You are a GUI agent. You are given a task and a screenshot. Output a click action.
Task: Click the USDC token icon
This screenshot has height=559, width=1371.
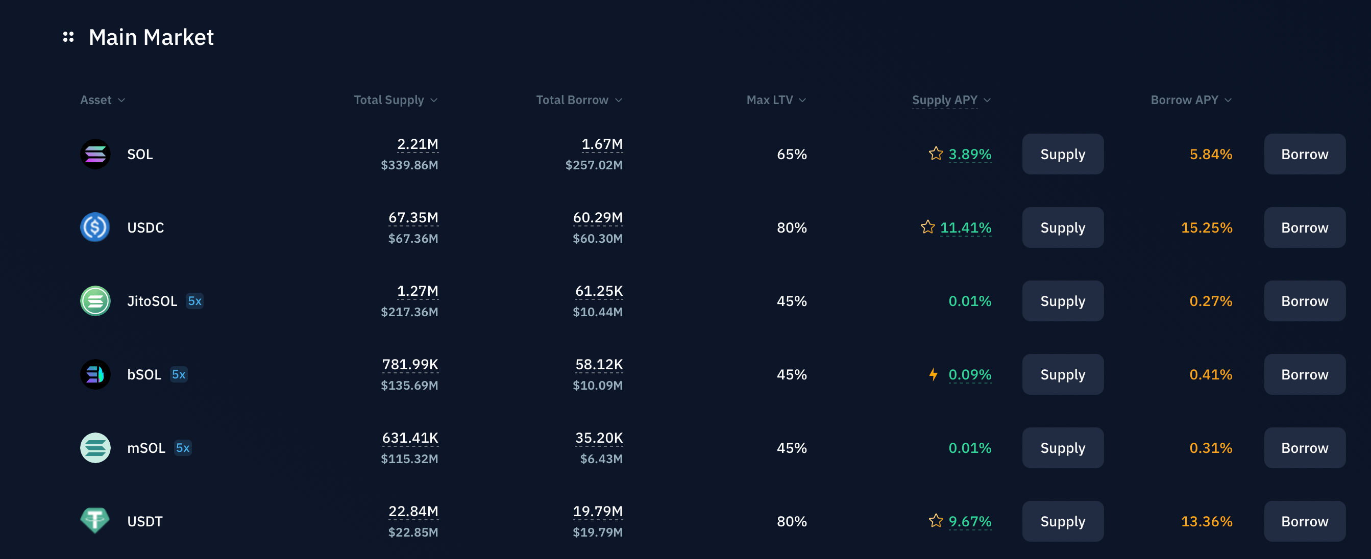(x=95, y=227)
